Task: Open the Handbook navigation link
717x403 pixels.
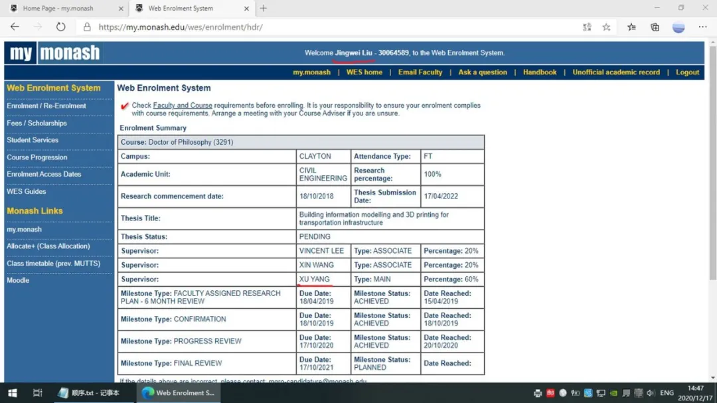Action: pos(540,72)
